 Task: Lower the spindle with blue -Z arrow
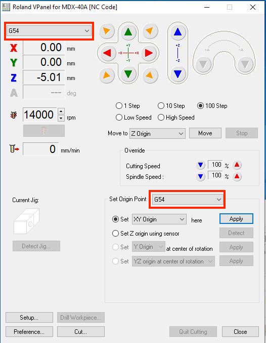178,74
